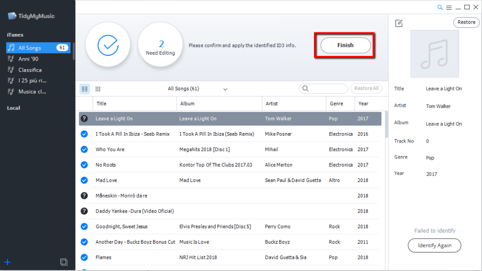Click artist Mike Posner

point(278,134)
